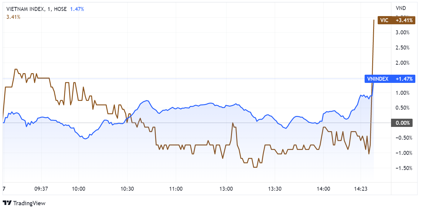The width and height of the screenshot is (422, 211).
Task: Click the -1.00% price axis label
Action: click(x=402, y=153)
